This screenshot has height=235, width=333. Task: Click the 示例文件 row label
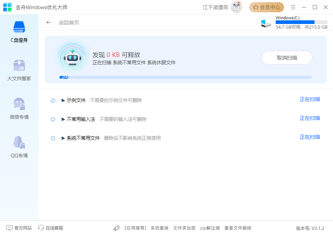(76, 100)
